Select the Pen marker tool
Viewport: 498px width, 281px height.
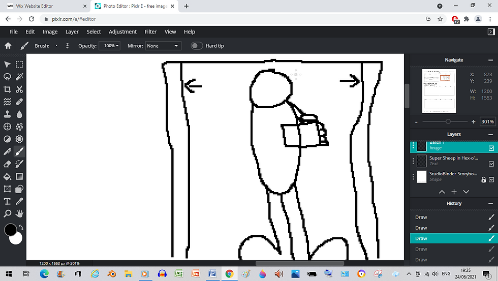click(x=7, y=151)
